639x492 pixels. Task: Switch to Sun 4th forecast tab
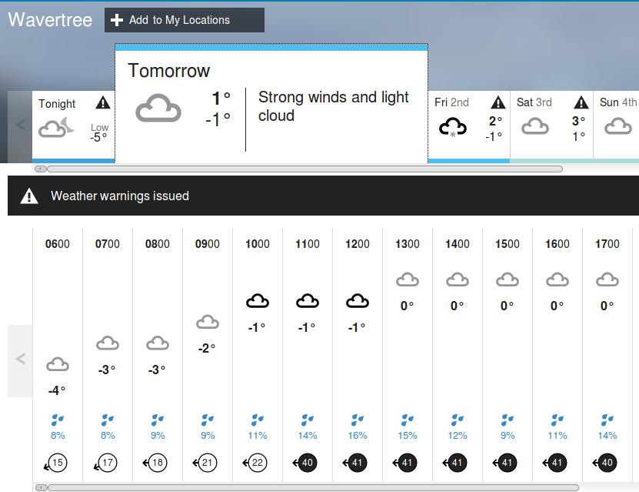point(617,125)
